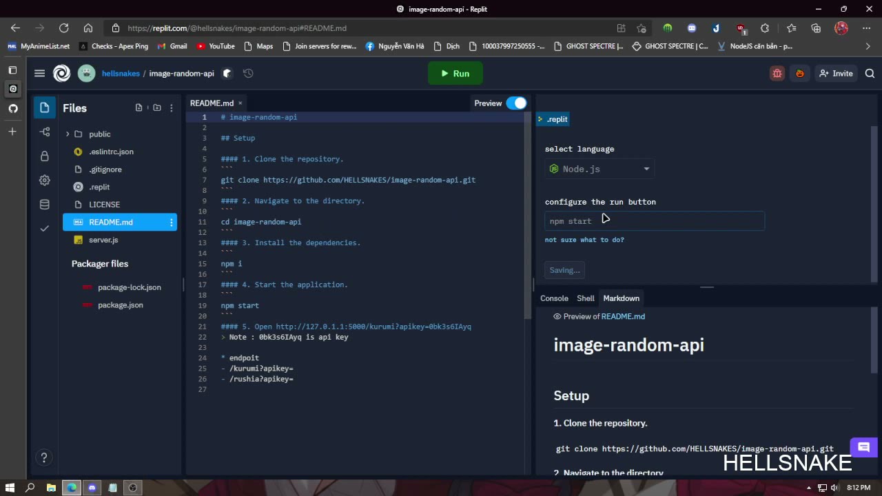Open search with the magnifier icon

point(870,73)
